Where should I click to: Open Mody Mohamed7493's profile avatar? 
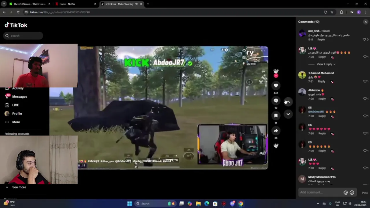click(x=302, y=179)
